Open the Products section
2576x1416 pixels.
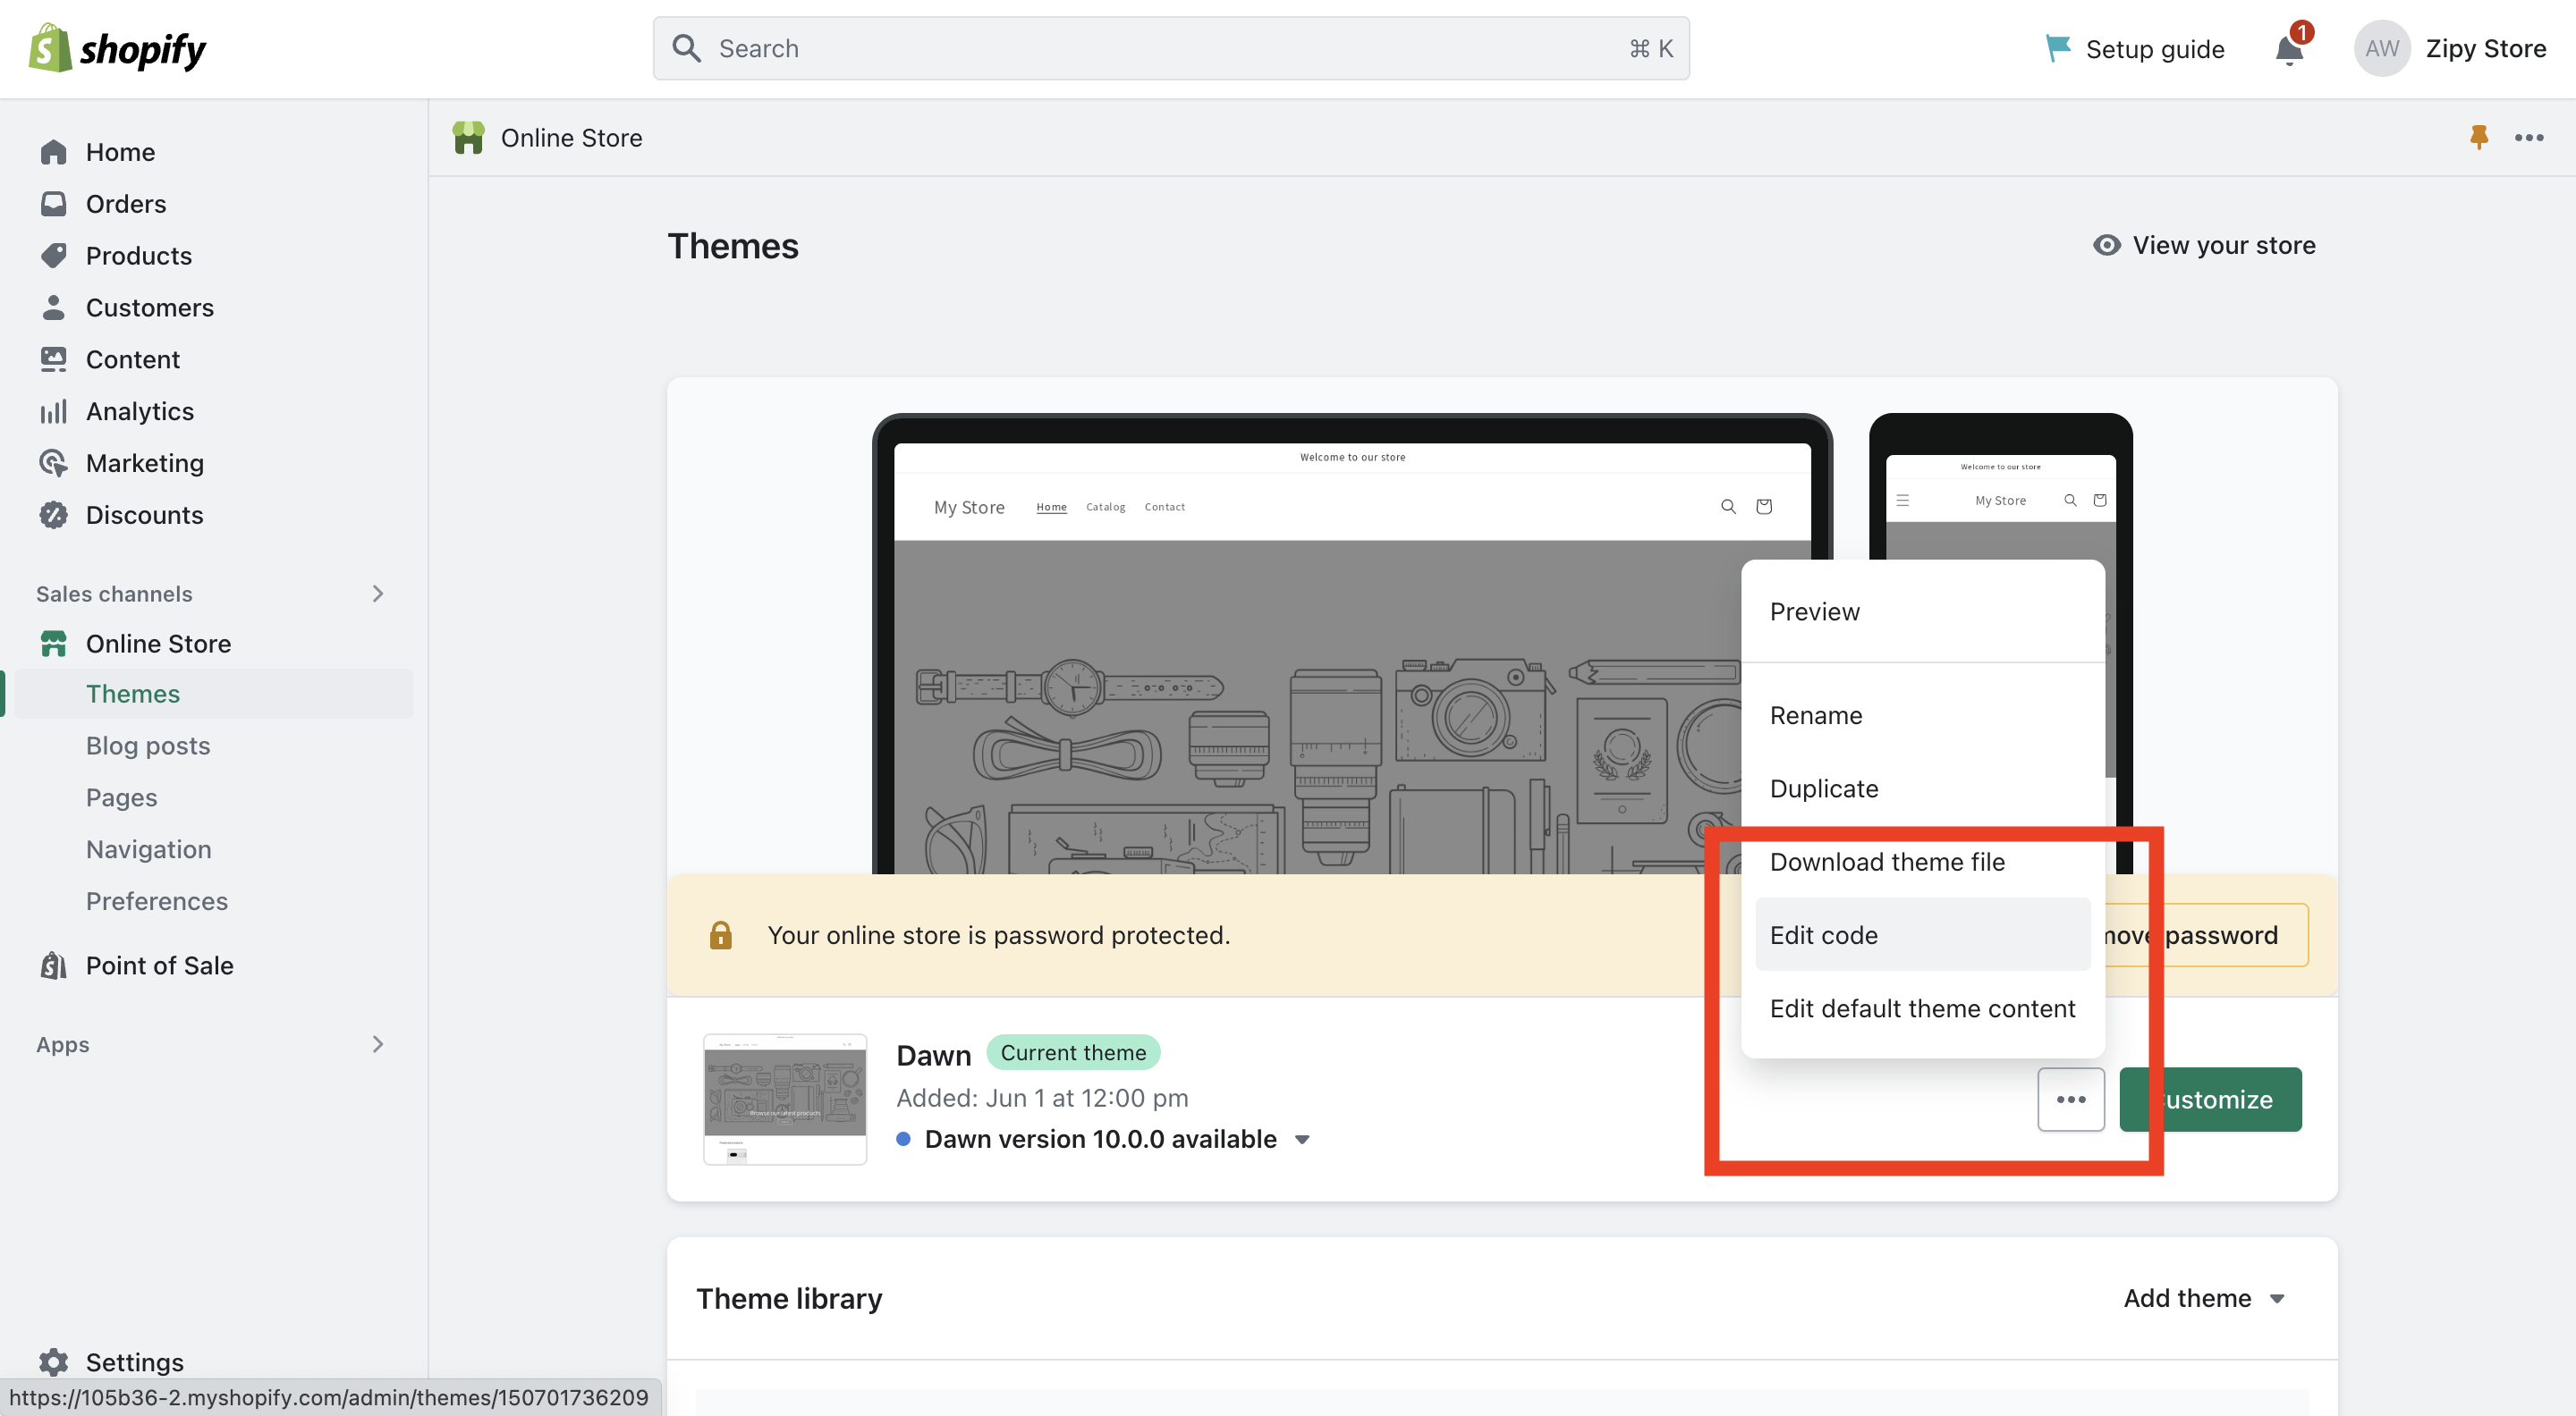pos(138,256)
